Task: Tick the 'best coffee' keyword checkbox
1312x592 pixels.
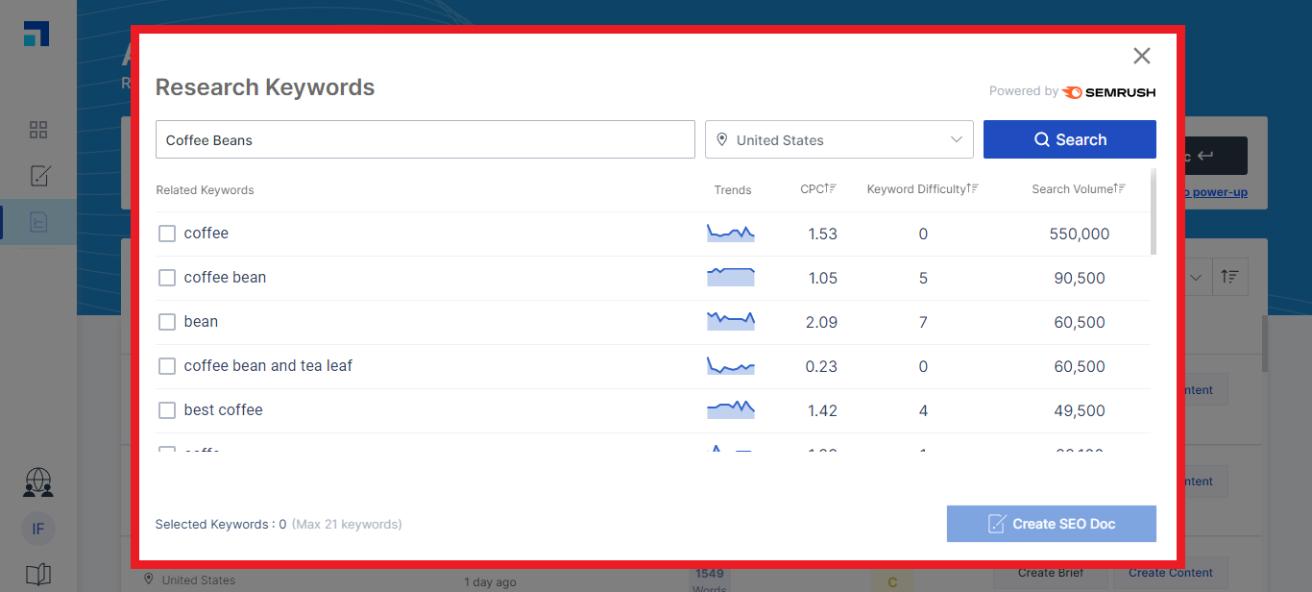Action: tap(167, 410)
